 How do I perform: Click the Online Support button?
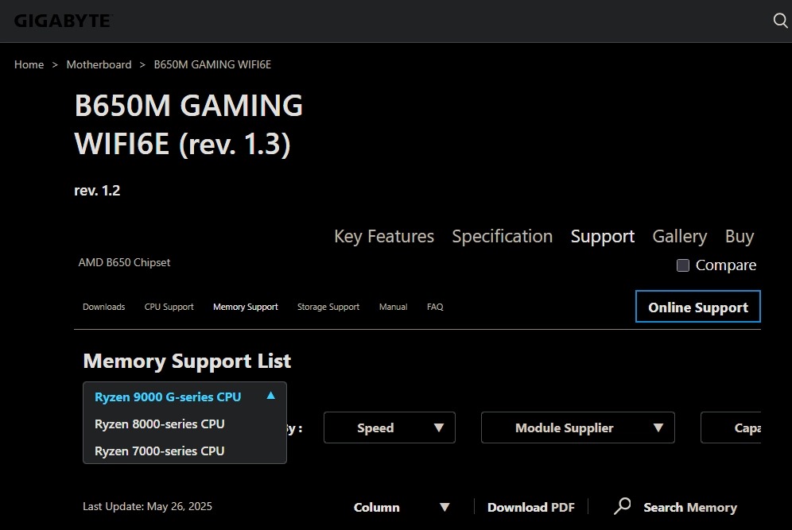click(x=698, y=307)
